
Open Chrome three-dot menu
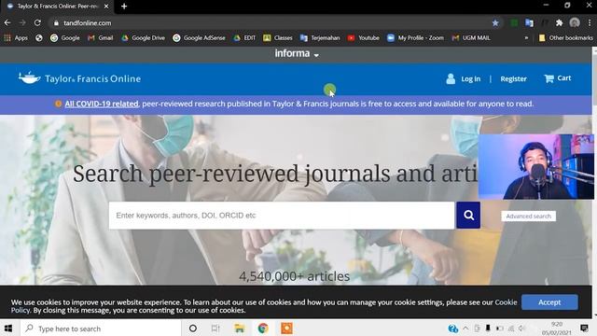click(x=590, y=22)
